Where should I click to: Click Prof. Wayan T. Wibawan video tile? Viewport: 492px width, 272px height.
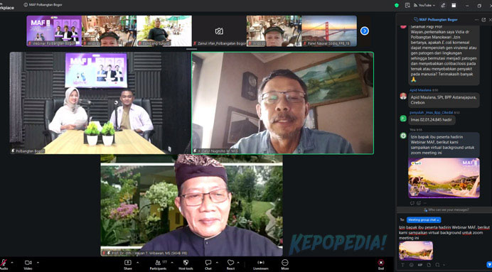click(191, 205)
